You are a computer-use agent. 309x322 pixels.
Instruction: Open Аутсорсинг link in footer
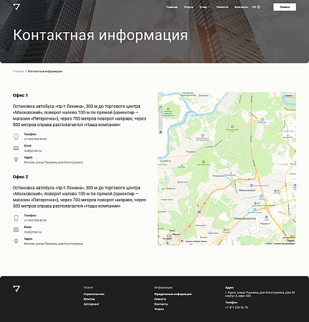click(91, 304)
